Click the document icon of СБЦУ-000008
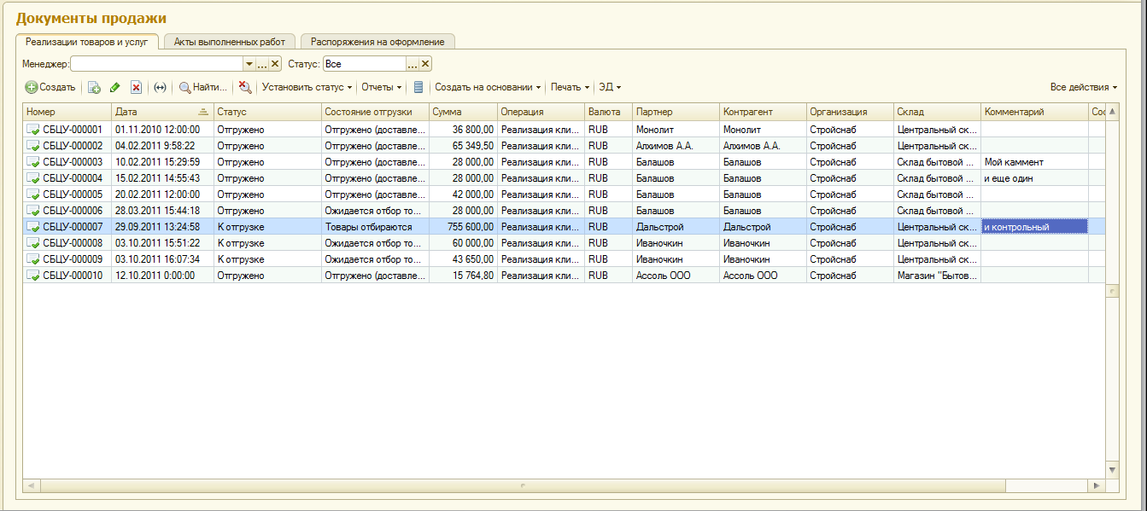Viewport: 1147px width, 511px height. (x=33, y=243)
